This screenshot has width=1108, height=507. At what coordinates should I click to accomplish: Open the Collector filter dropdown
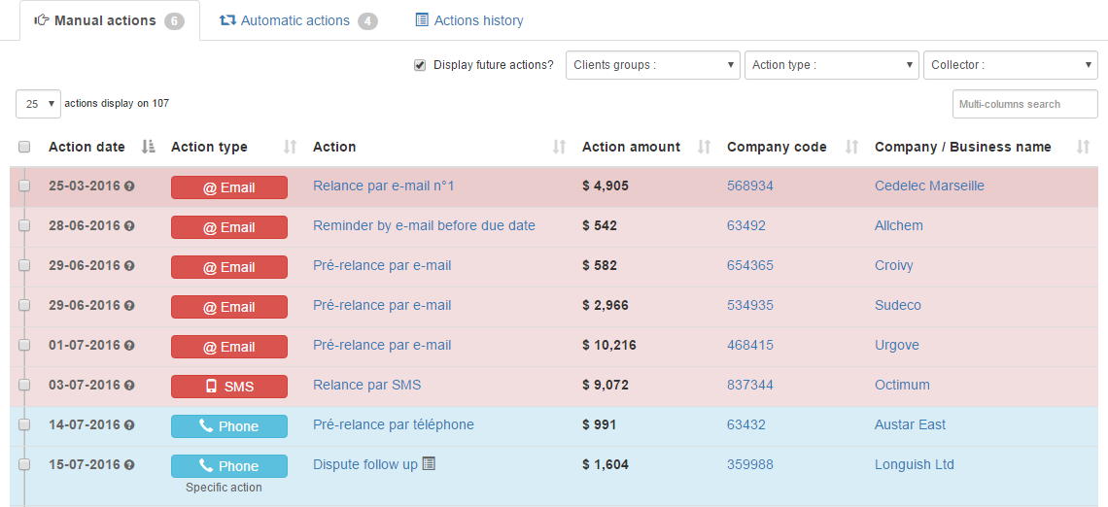coord(1010,65)
